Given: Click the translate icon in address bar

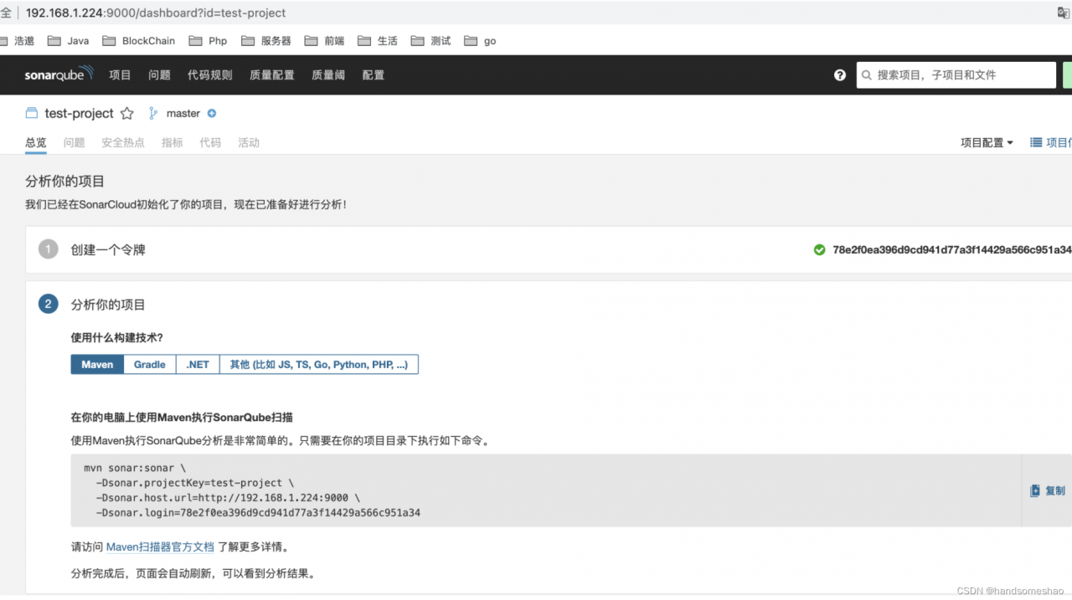Looking at the screenshot, I should (1064, 13).
